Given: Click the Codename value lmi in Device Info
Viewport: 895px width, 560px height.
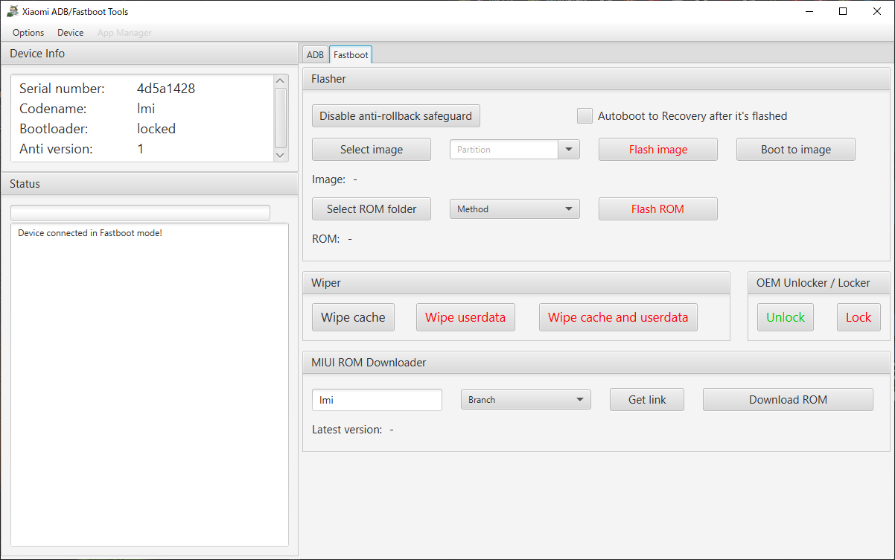Looking at the screenshot, I should click(146, 109).
